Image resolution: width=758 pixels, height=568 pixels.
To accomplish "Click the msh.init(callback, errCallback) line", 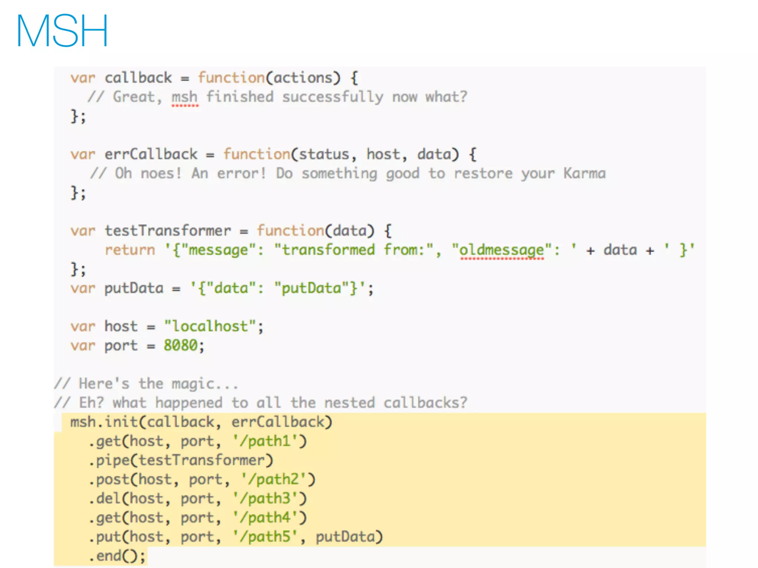I will tap(201, 422).
